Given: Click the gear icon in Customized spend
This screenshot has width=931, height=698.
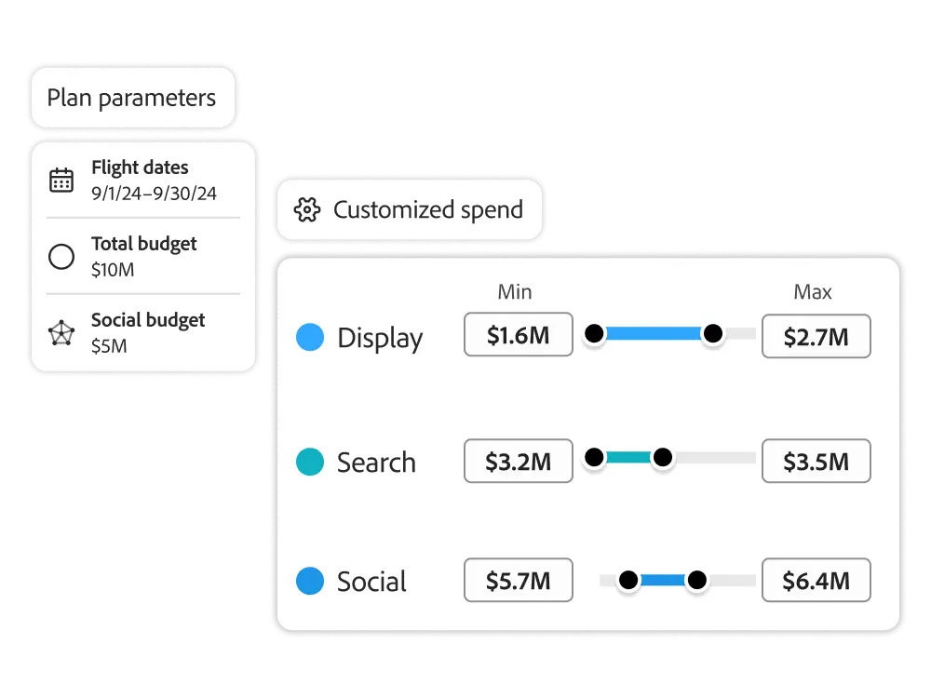Looking at the screenshot, I should (x=306, y=210).
